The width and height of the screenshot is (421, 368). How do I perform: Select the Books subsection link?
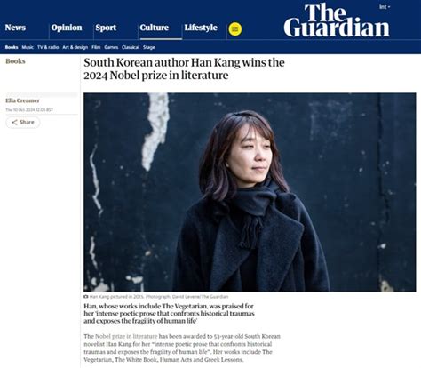coord(12,47)
